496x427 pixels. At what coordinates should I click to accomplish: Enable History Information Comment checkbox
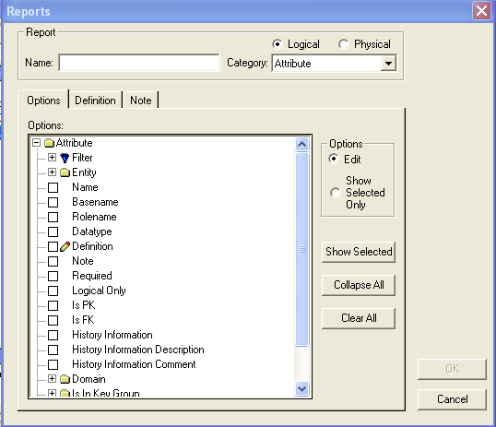coord(53,364)
